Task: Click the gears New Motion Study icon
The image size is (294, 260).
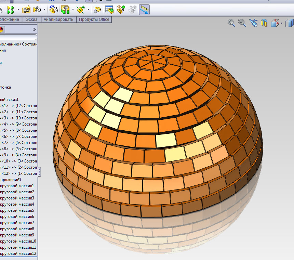Action: pos(97,10)
